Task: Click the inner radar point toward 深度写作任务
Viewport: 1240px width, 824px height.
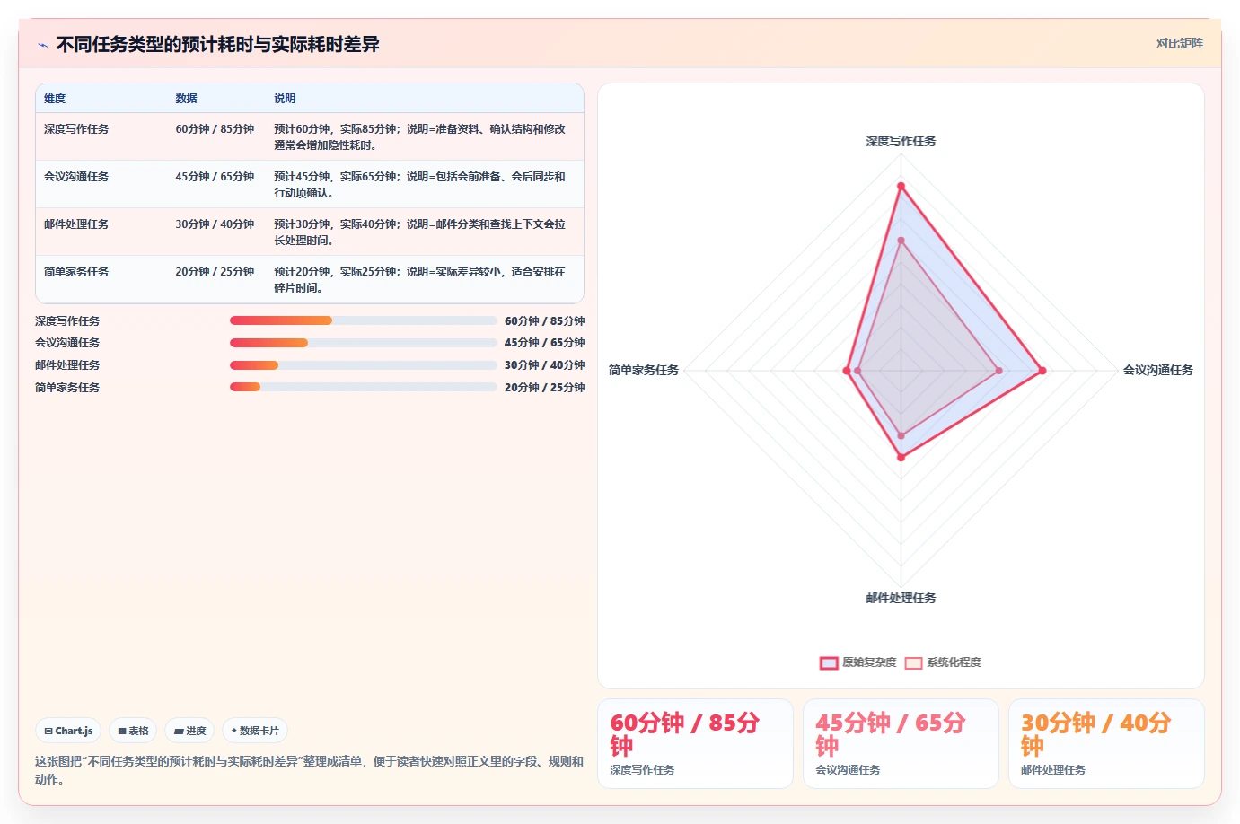Action: pos(901,241)
